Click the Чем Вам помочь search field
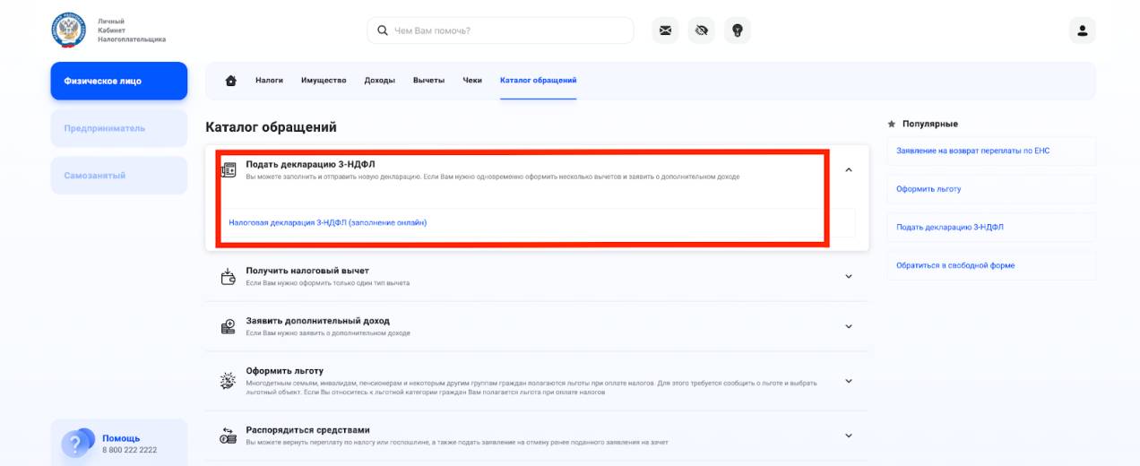The image size is (1140, 466). 502,30
